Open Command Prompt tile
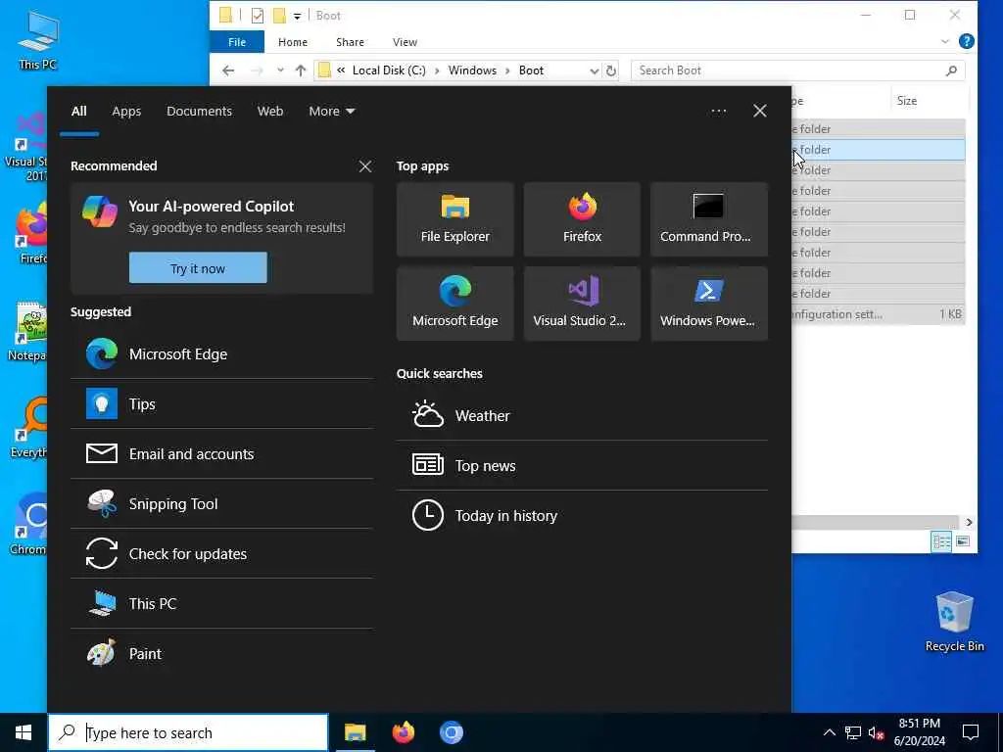 709,219
